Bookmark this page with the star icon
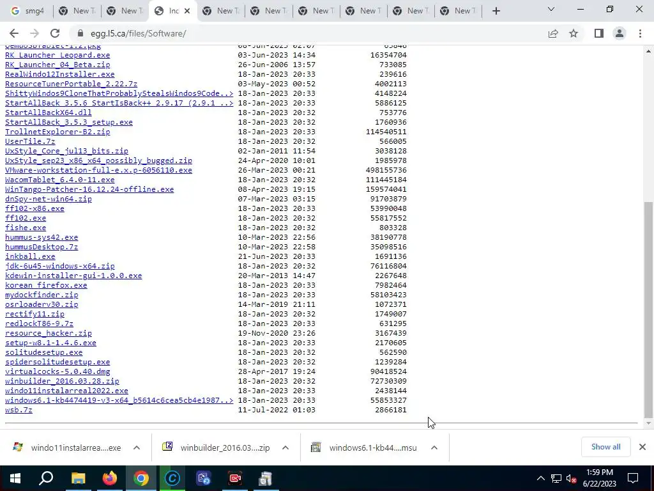Screen dimensions: 654x491 pos(574,33)
